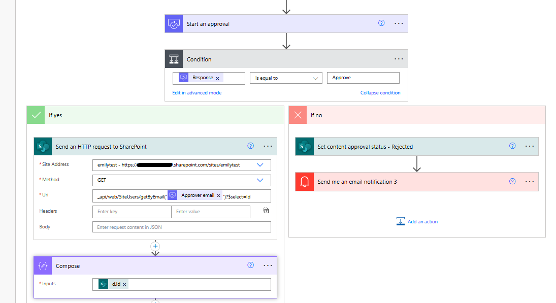Click the Compose Inputs field
Image resolution: width=556 pixels, height=303 pixels.
[x=182, y=284]
